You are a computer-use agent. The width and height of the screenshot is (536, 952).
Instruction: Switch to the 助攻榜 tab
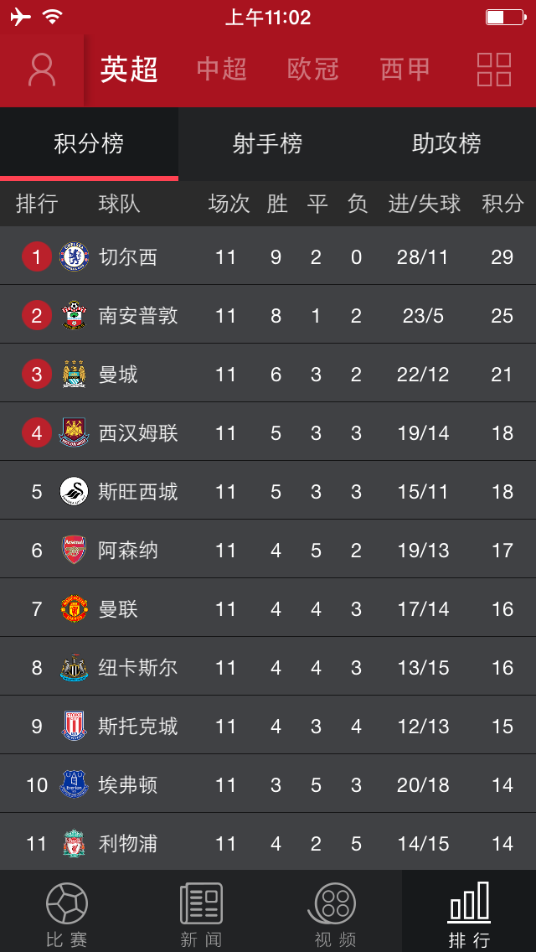coord(446,144)
